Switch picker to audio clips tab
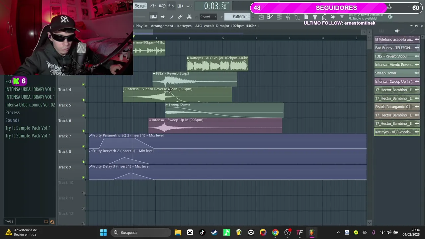Image resolution: width=425 pixels, height=239 pixels. [397, 31]
